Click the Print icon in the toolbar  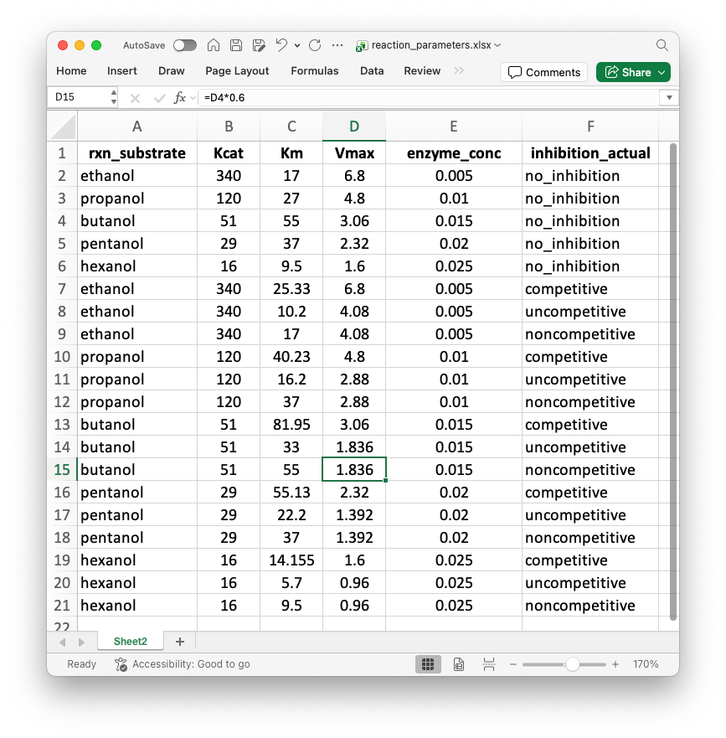coord(259,45)
